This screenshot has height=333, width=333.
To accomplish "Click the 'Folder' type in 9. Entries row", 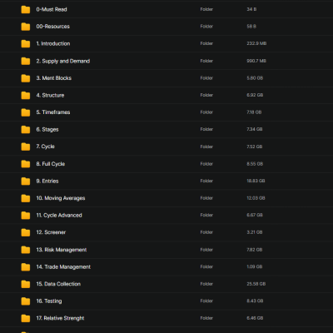I will tap(206, 181).
